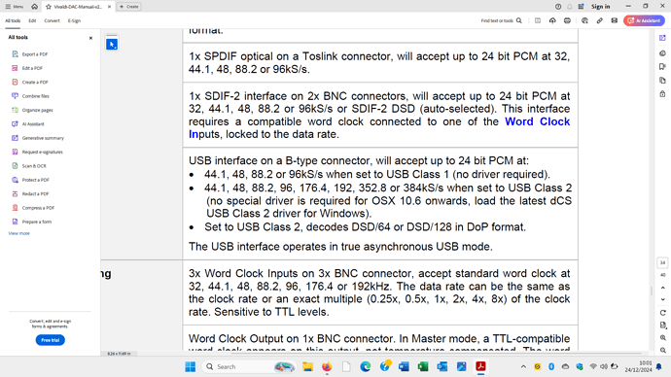Click the upload to cloud icon
The width and height of the screenshot is (671, 377).
click(552, 20)
